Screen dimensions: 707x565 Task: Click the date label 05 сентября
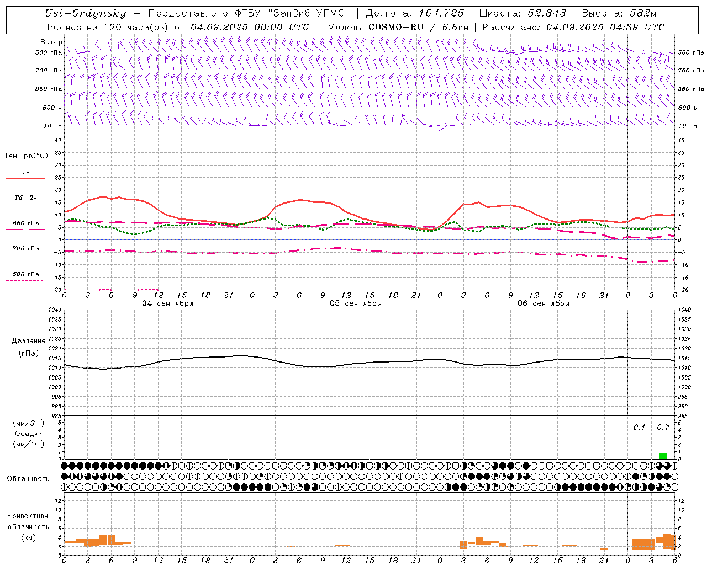[x=356, y=303]
